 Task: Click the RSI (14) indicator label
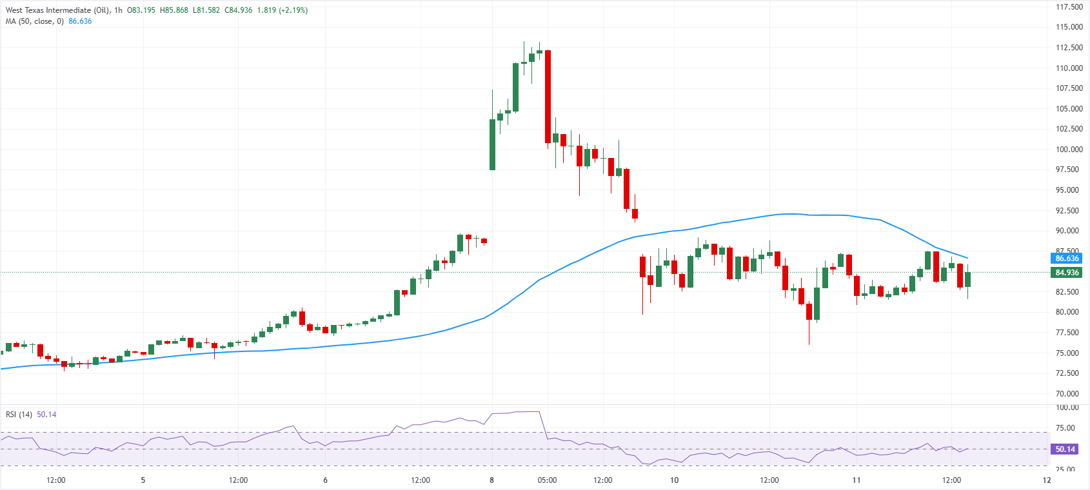[19, 415]
